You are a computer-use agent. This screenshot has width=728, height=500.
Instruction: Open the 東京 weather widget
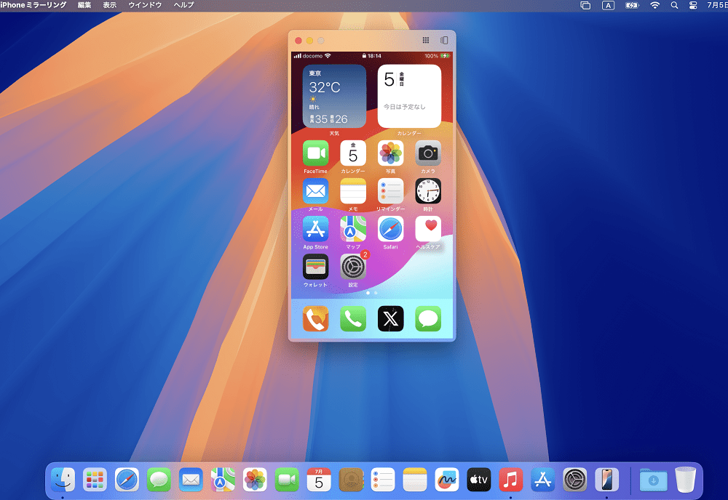334,96
